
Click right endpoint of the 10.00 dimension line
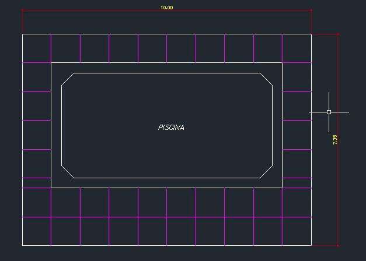[311, 10]
